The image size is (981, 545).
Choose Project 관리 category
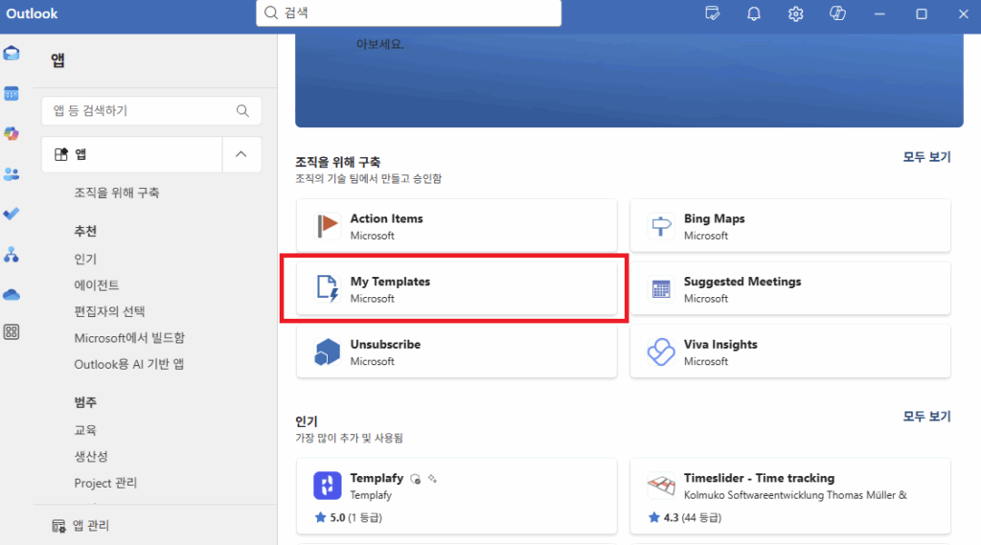(105, 483)
